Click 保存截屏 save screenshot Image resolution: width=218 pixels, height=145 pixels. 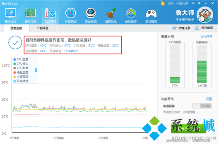(207, 28)
